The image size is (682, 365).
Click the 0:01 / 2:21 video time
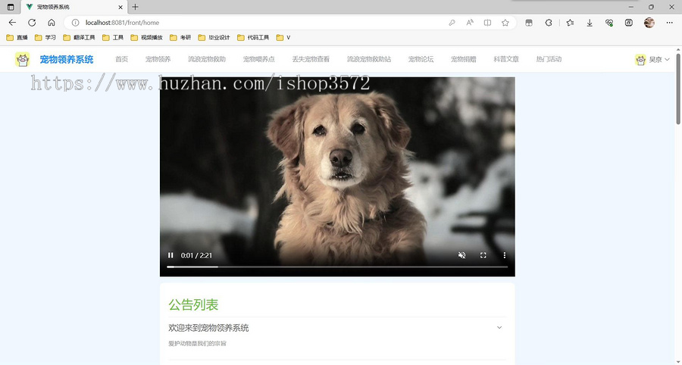196,255
